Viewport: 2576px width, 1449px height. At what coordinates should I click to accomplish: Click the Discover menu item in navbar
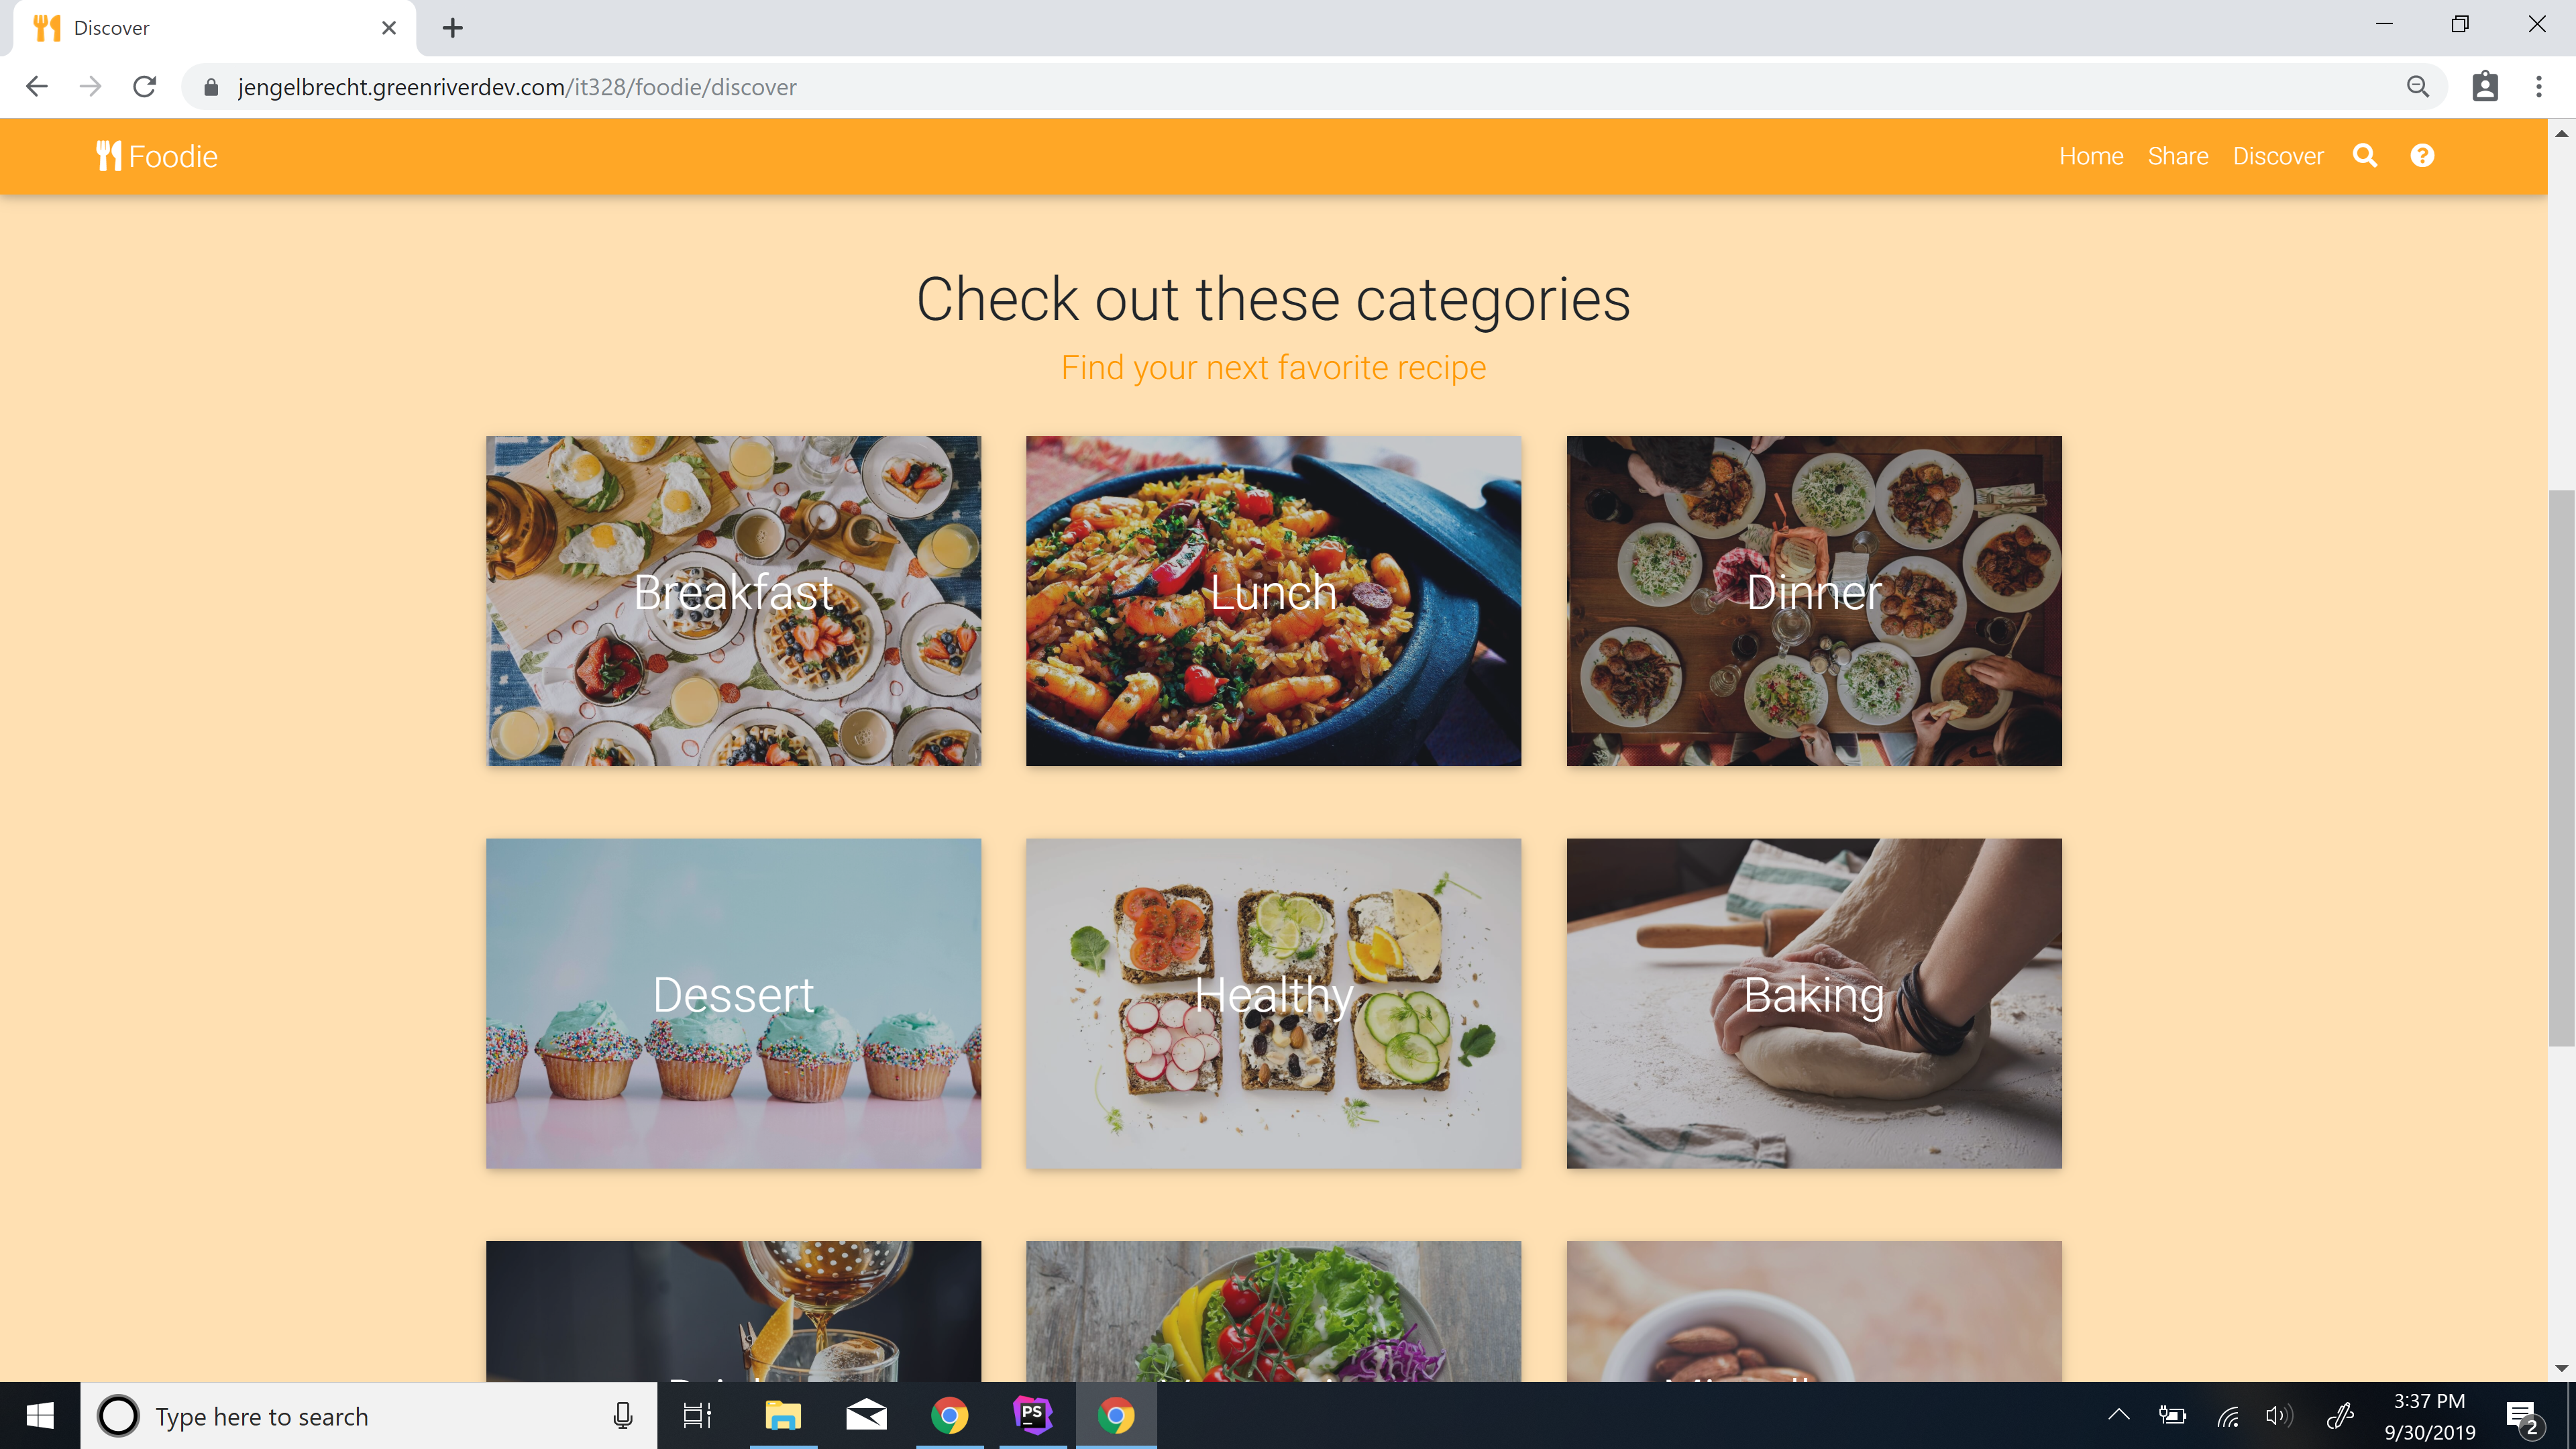pyautogui.click(x=2279, y=156)
